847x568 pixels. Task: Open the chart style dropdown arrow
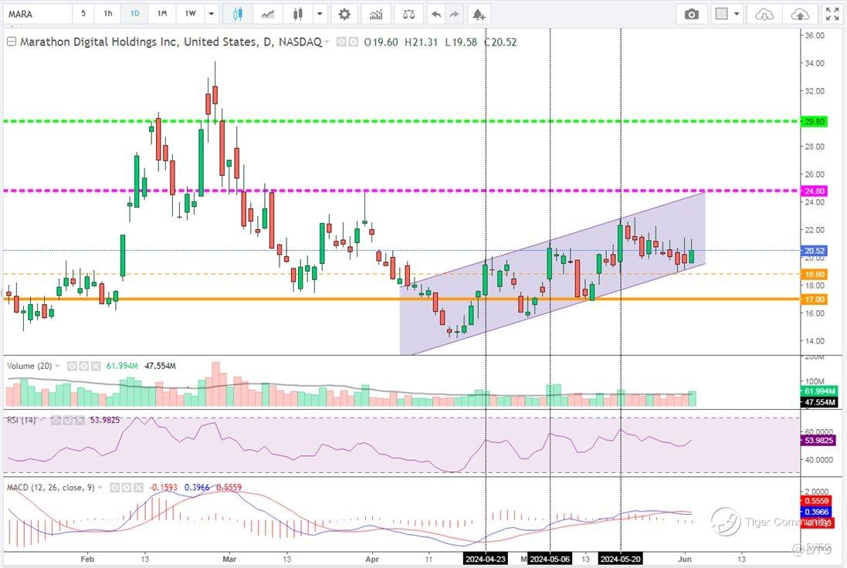[x=320, y=14]
